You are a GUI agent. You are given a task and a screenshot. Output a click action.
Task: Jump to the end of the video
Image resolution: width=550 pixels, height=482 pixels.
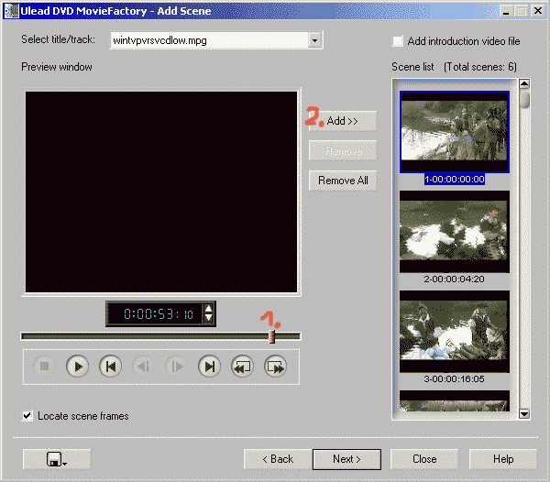point(209,367)
